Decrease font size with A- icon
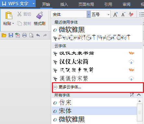This screenshot has width=144, height=124. click(123, 14)
